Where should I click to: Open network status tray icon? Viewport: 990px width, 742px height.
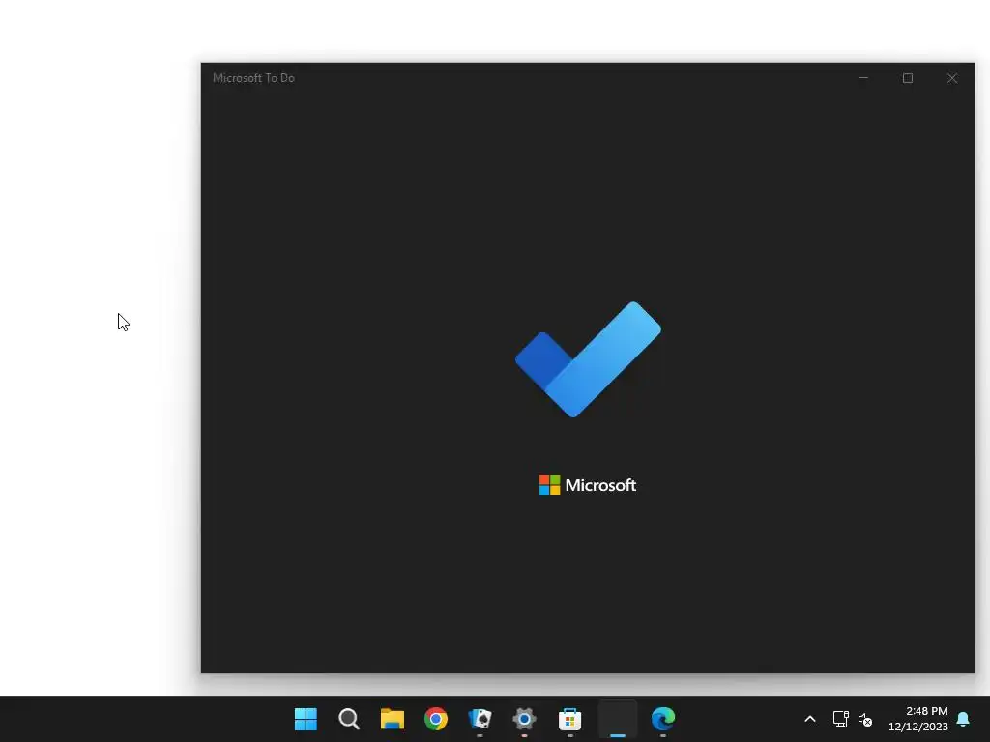click(x=840, y=719)
